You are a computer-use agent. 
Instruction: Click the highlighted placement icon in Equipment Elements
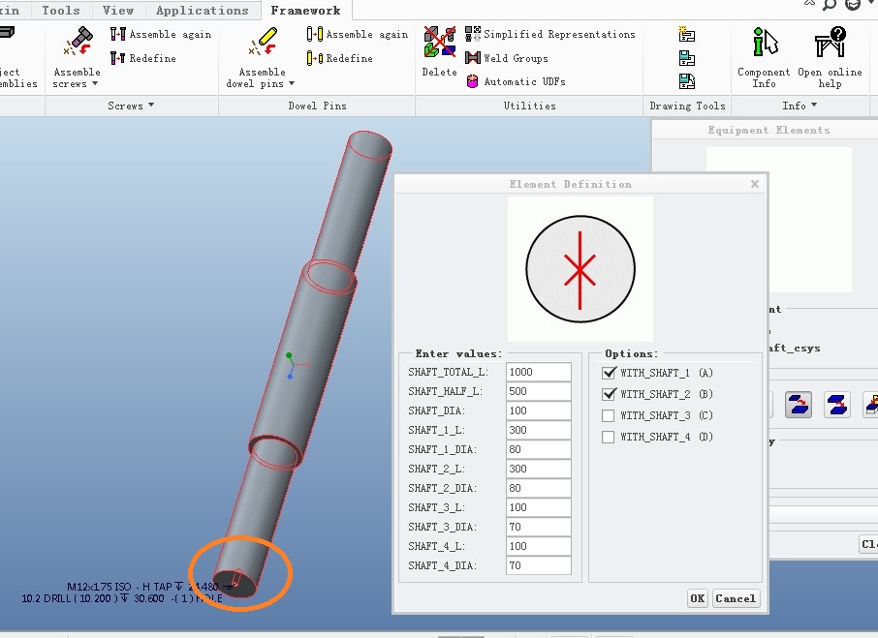point(799,405)
